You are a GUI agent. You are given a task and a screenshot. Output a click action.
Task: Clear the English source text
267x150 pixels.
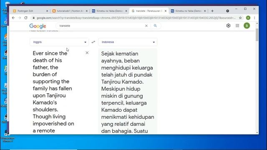[x=87, y=53]
